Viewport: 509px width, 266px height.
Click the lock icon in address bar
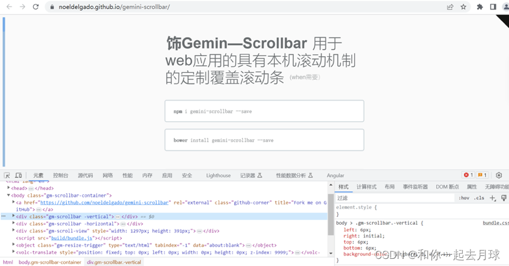[52, 7]
